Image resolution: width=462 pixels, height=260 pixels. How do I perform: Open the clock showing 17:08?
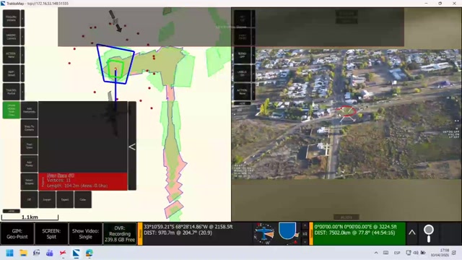coord(440,253)
